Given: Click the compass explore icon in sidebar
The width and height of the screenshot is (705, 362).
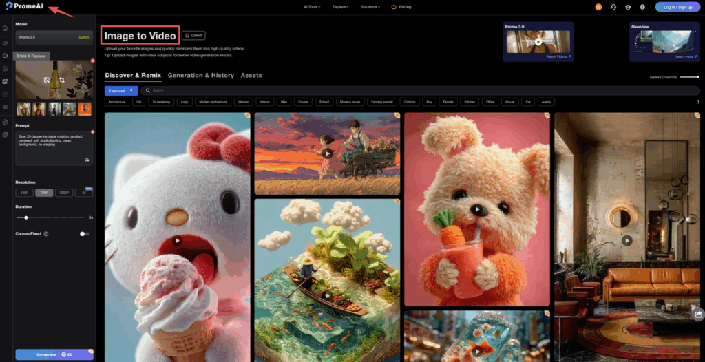Looking at the screenshot, I should click(5, 123).
